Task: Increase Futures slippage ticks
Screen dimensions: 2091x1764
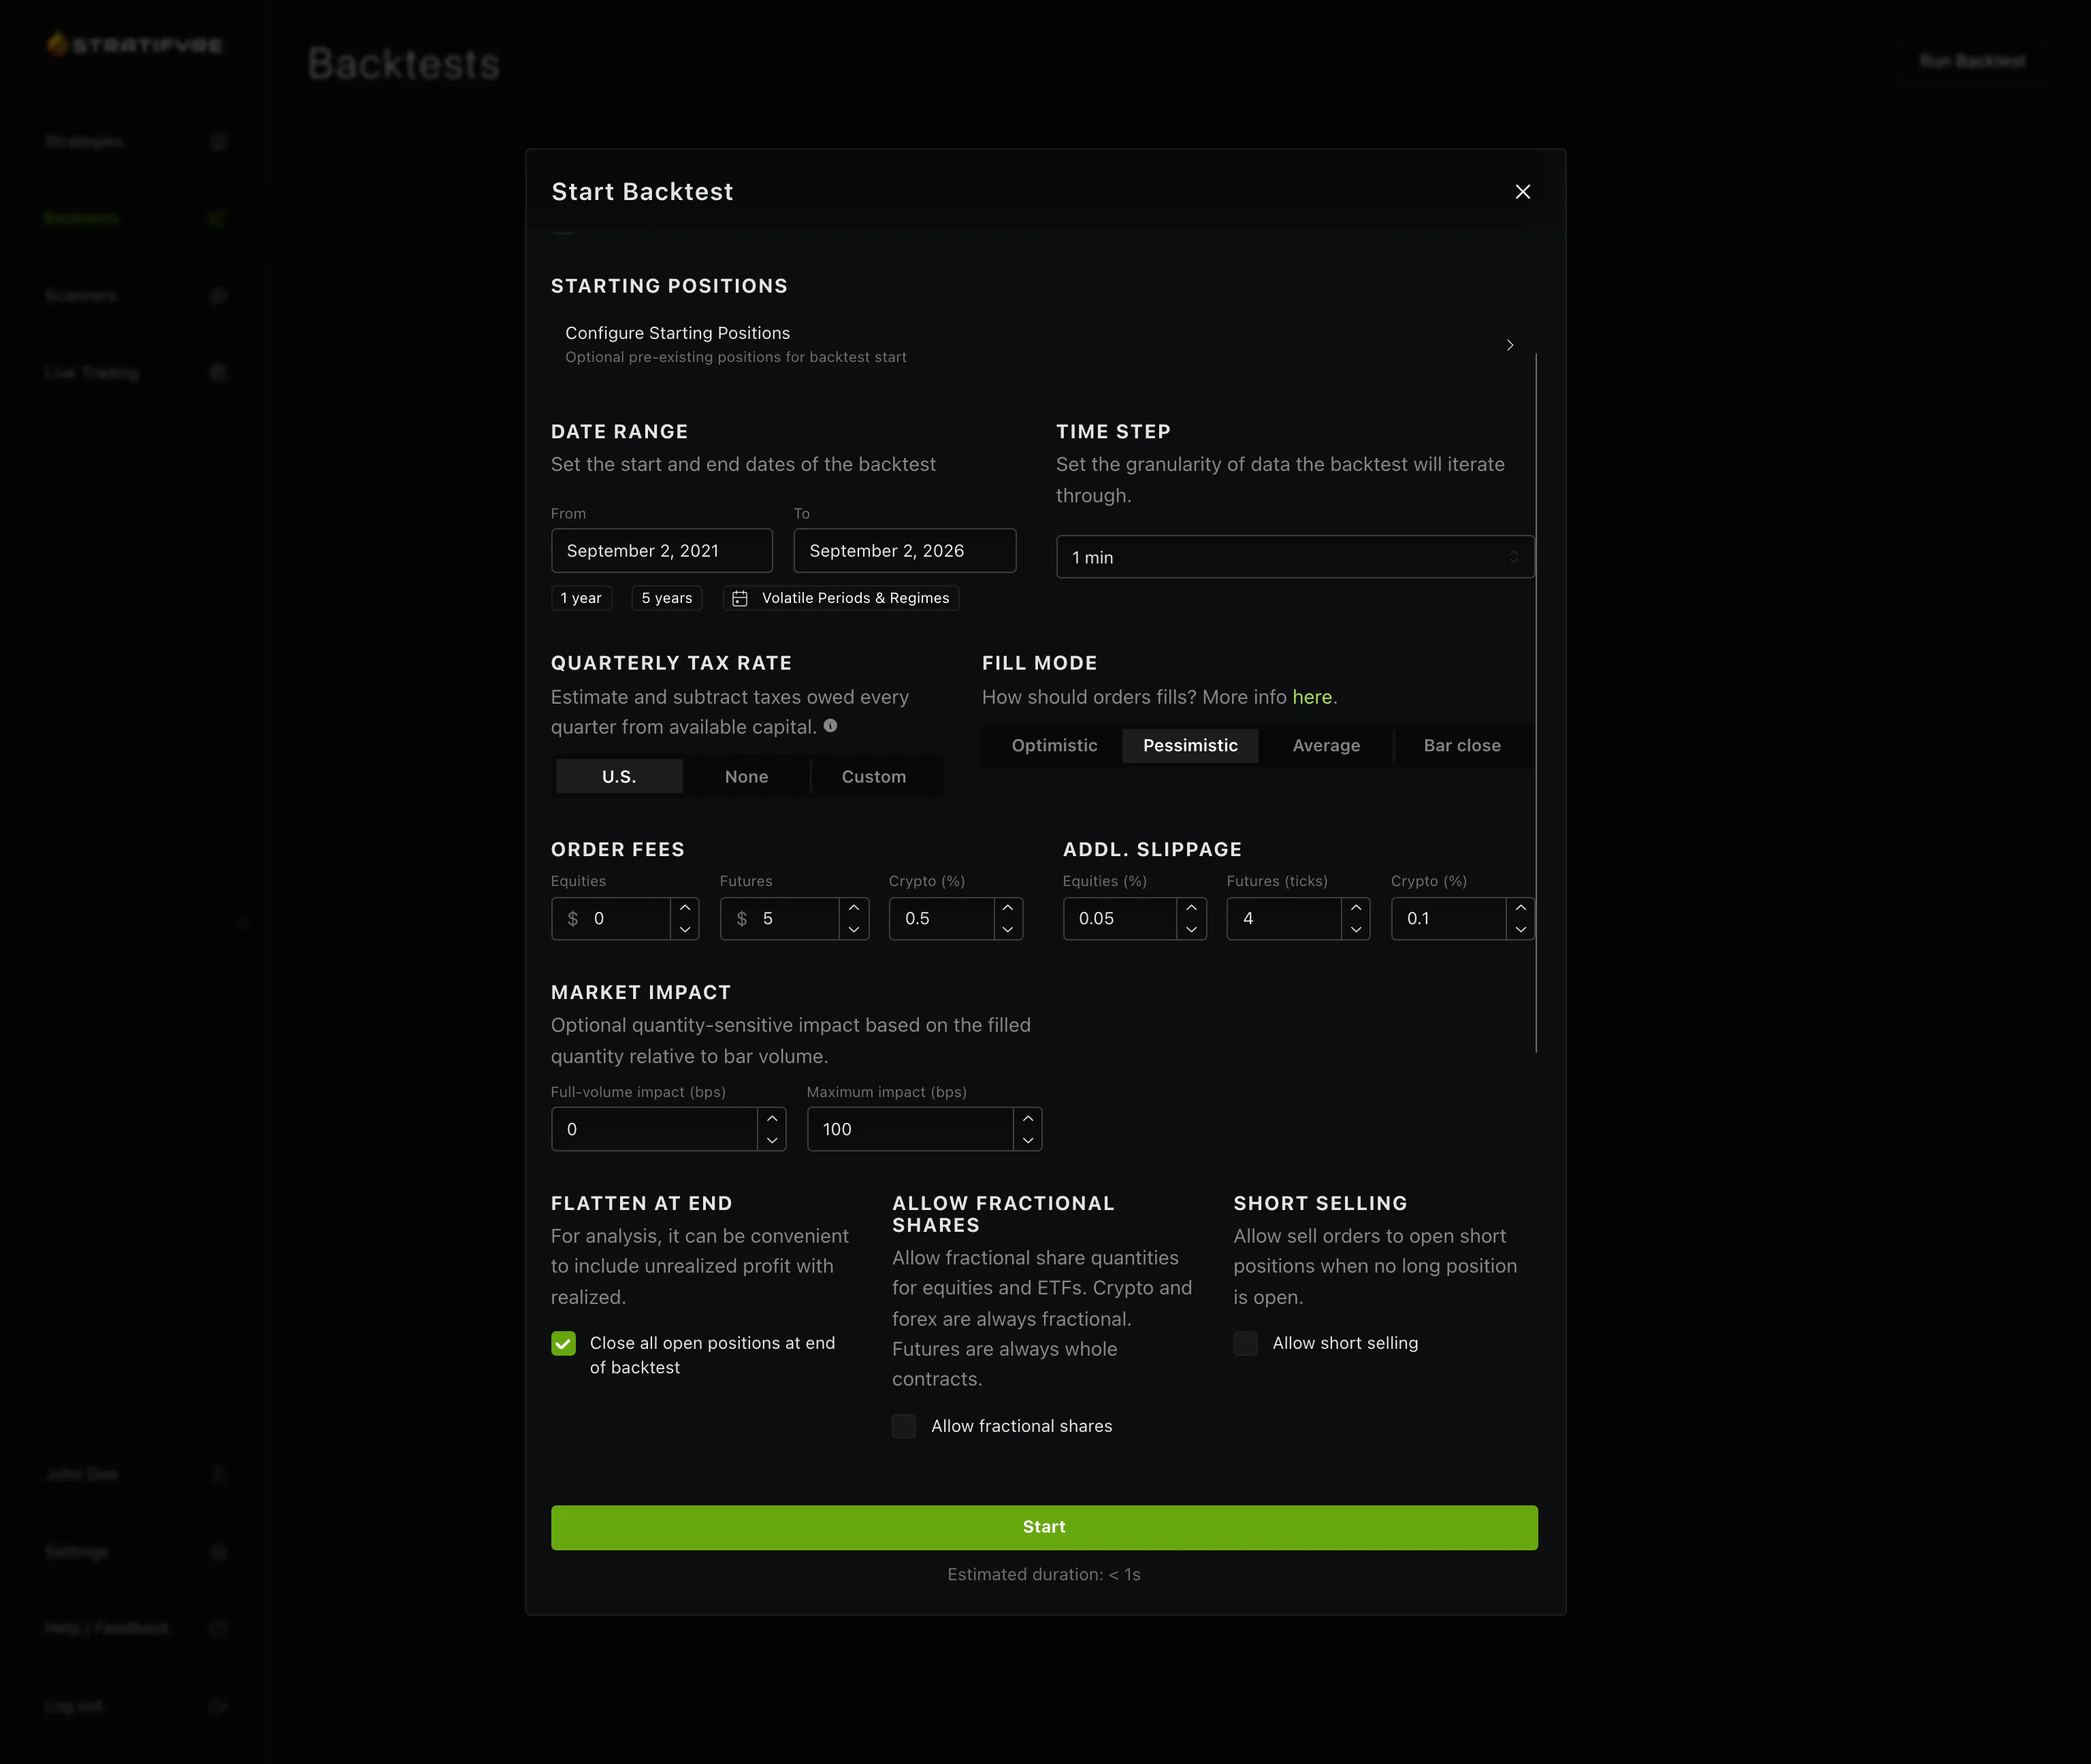Action: click(x=1356, y=908)
